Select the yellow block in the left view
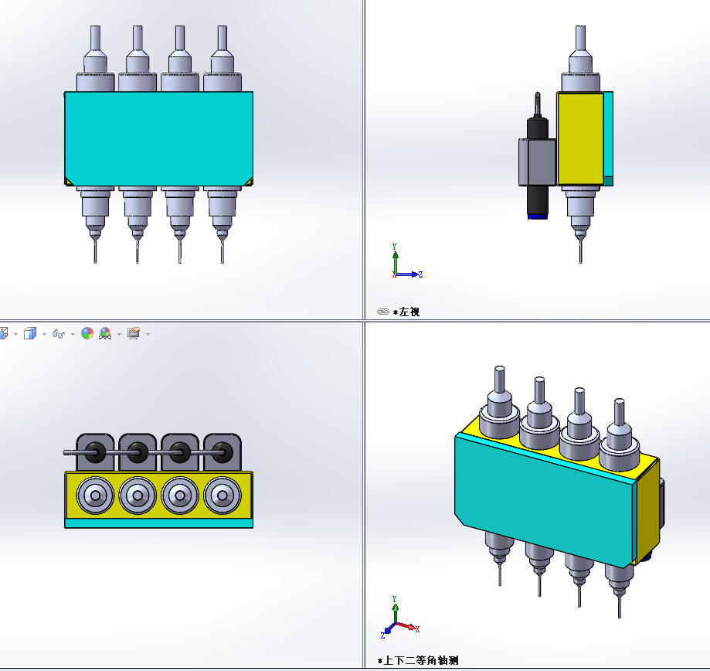The height and width of the screenshot is (671, 710). tap(580, 138)
